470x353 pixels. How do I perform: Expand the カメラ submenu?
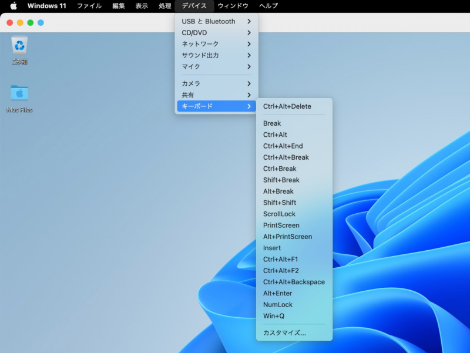coord(216,83)
